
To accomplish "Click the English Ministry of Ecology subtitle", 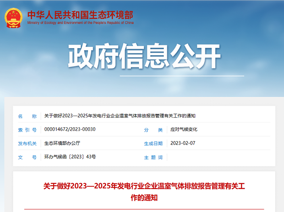I will 80,23.
